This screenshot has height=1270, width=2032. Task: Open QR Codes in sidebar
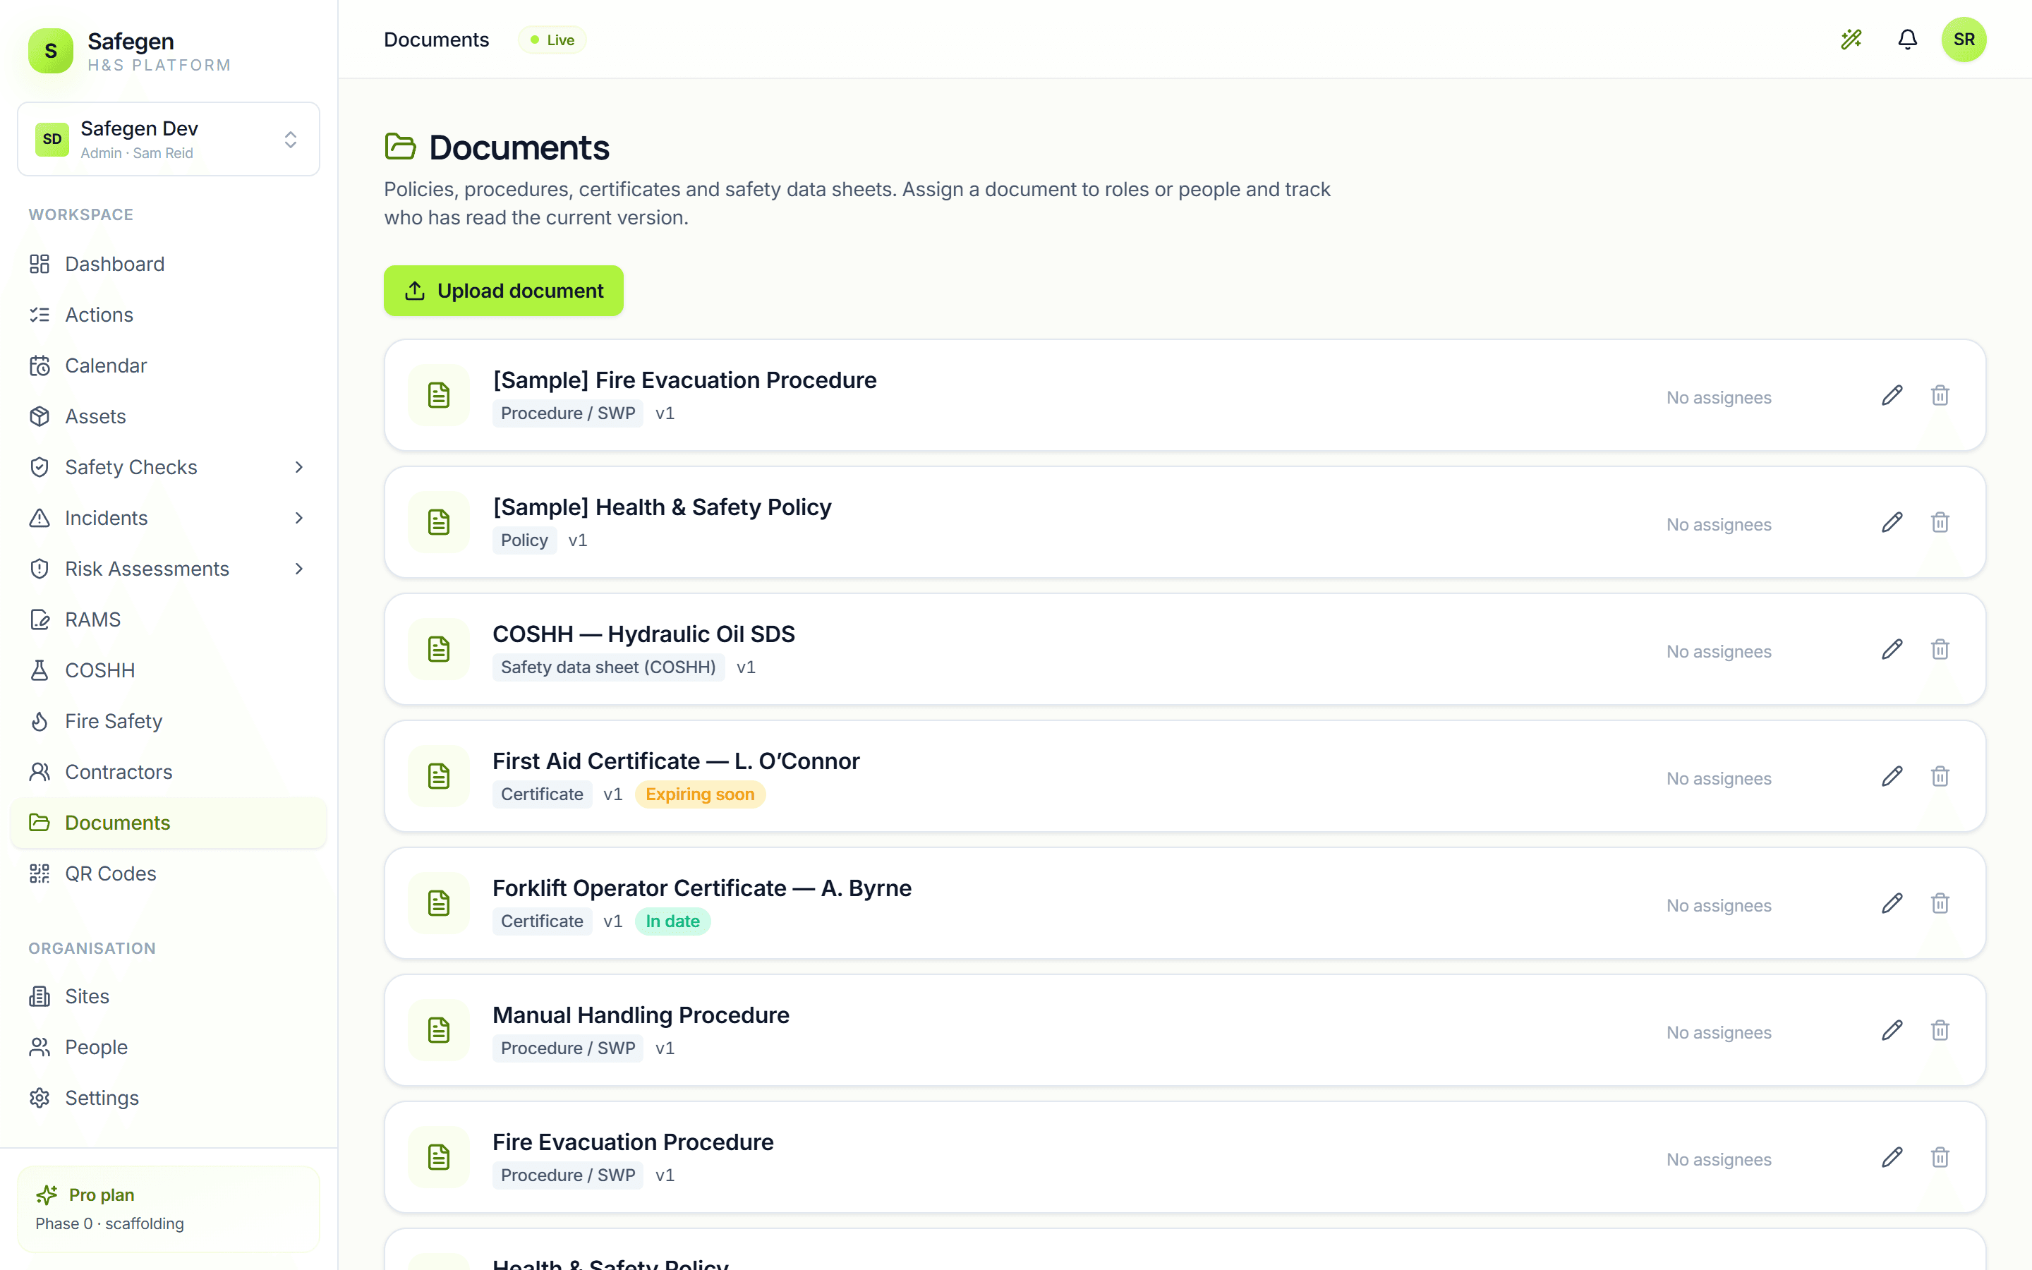[x=169, y=873]
